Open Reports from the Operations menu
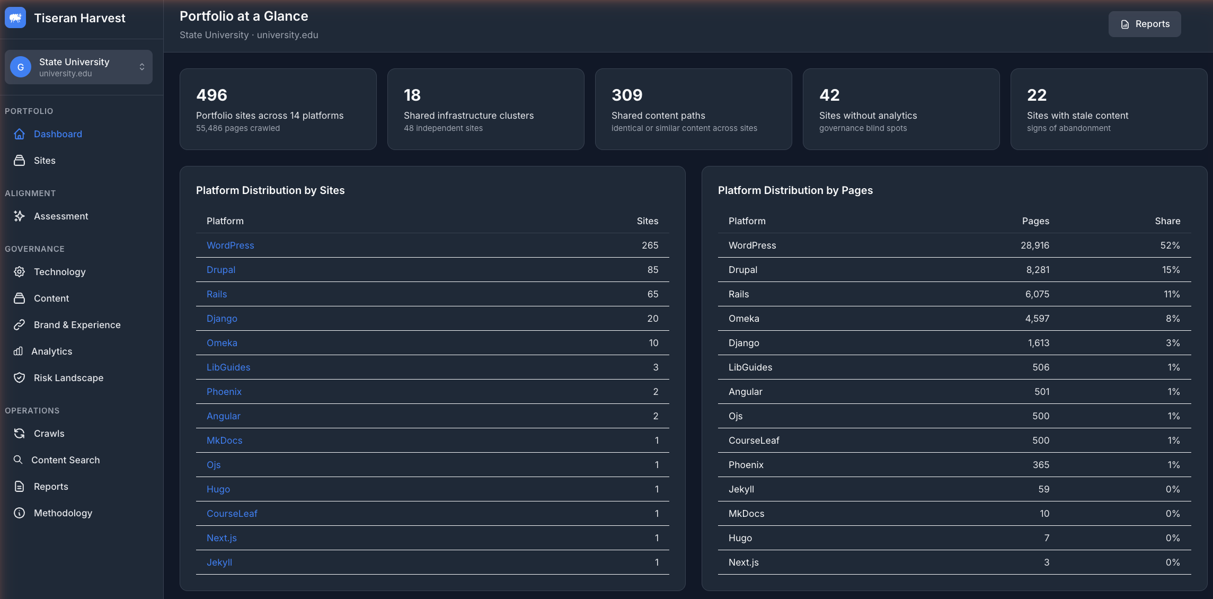Screen dimensions: 1213x599 [51, 486]
